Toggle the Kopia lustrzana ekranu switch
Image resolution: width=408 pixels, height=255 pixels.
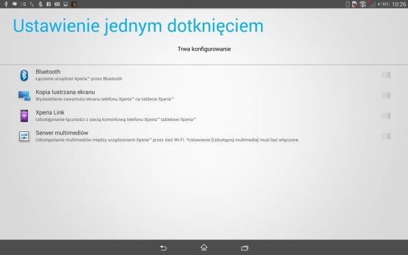pyautogui.click(x=385, y=95)
